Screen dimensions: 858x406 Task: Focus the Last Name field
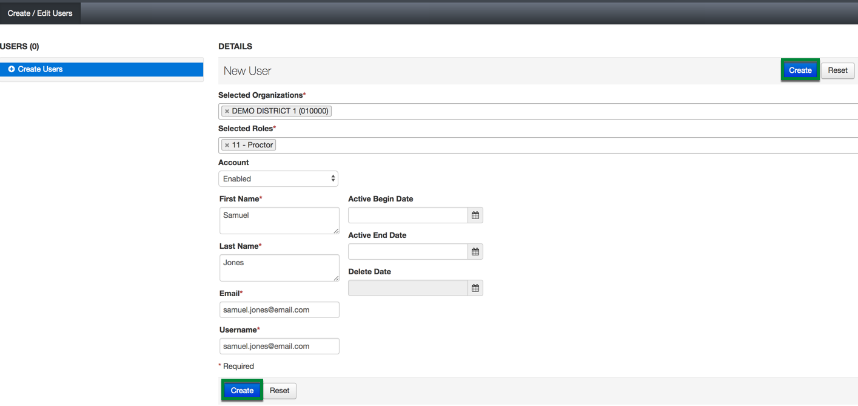coord(279,268)
